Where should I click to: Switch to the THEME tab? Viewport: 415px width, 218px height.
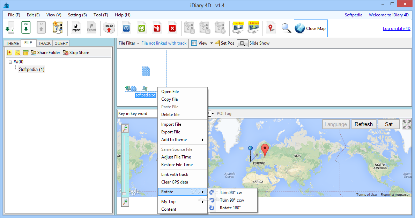pos(13,43)
